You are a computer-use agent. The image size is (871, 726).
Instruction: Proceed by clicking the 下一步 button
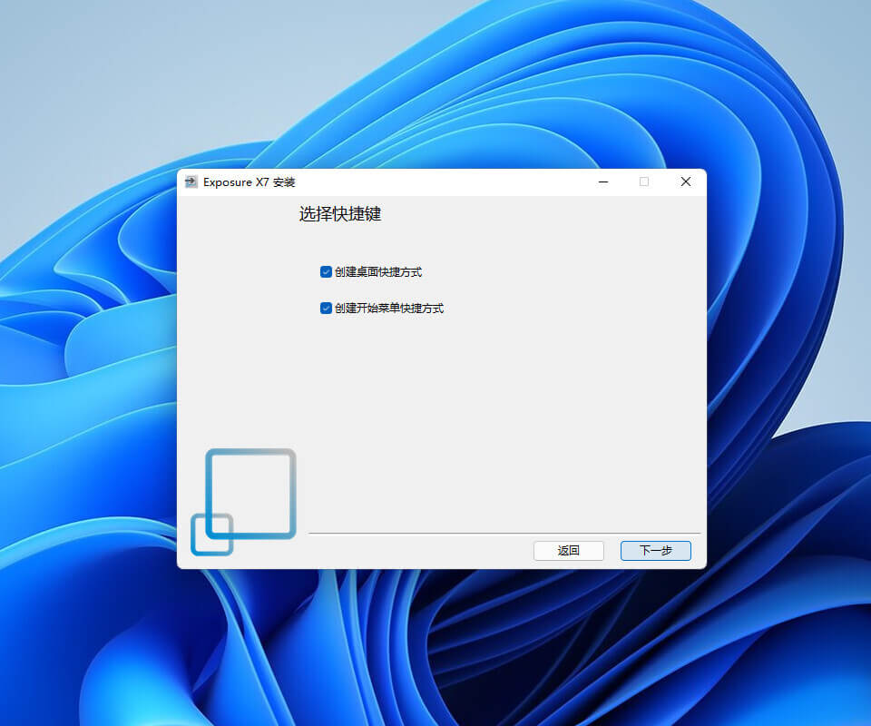655,550
